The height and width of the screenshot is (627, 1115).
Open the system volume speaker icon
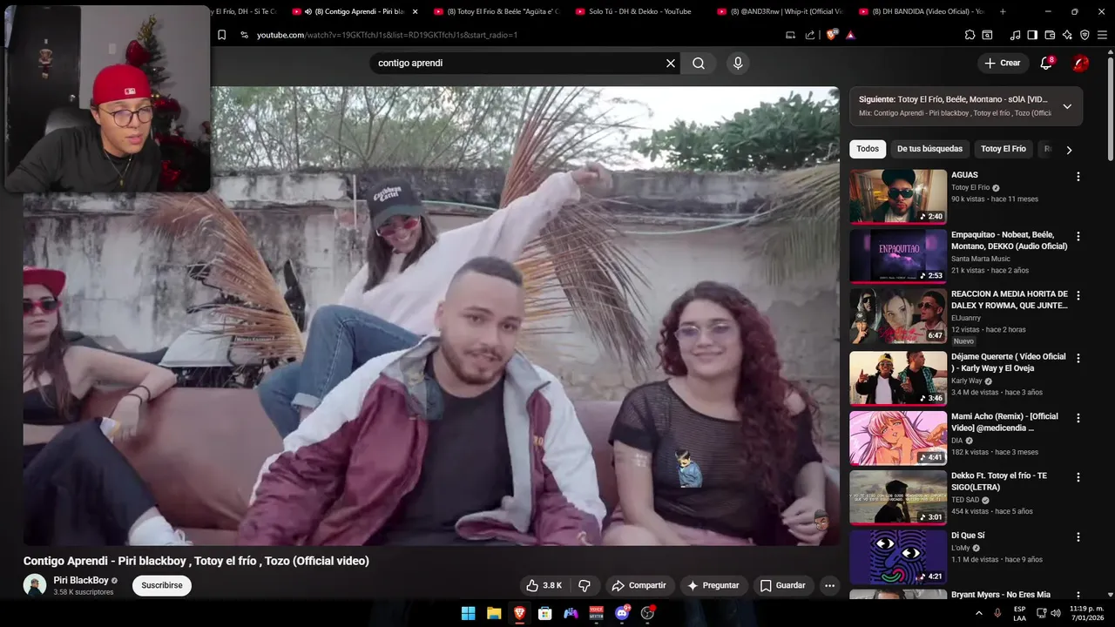pos(1056,613)
